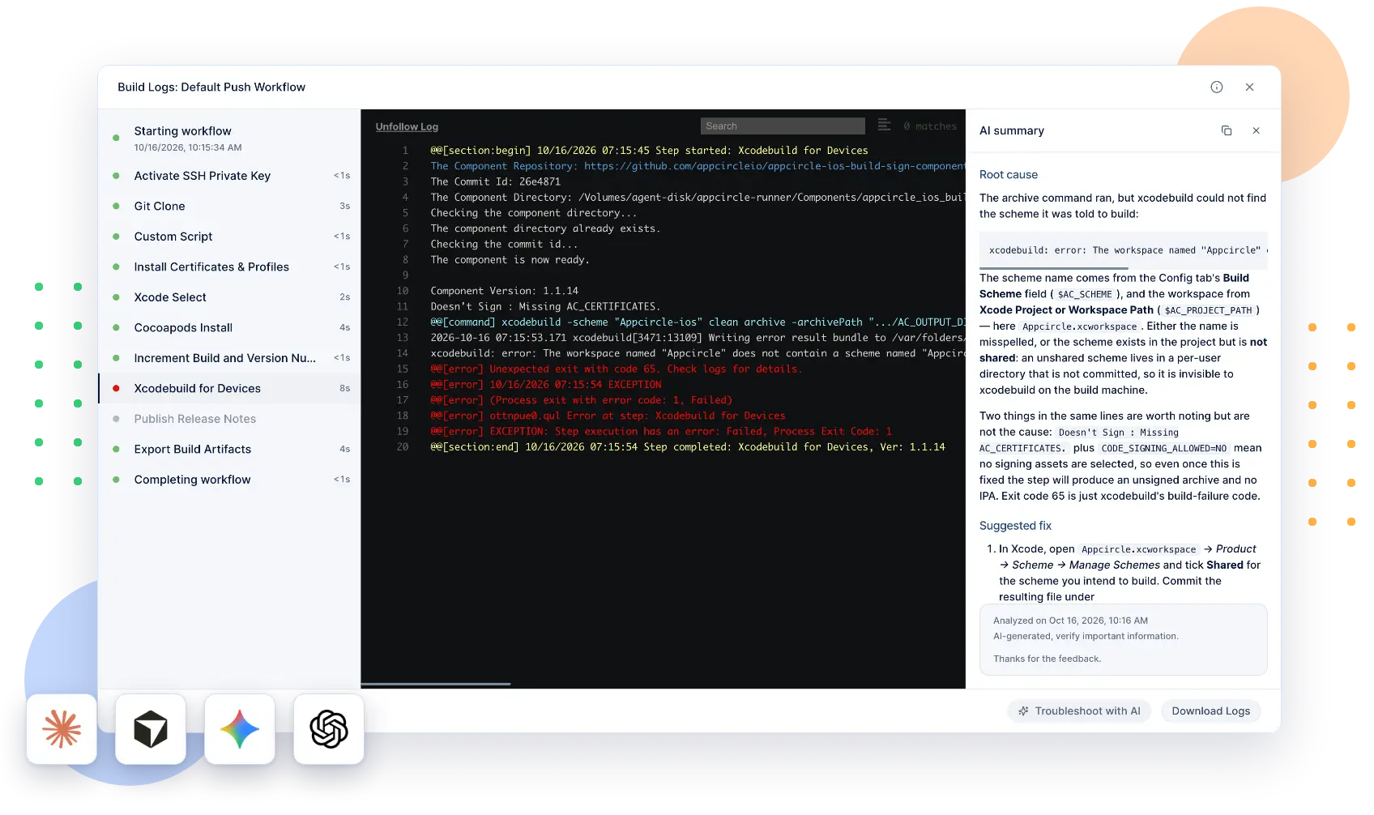Click the Root cause heading
Viewport: 1374px width, 815px height.
[1008, 175]
